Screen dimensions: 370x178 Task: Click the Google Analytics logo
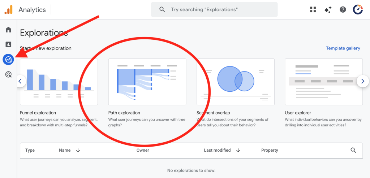click(x=9, y=10)
